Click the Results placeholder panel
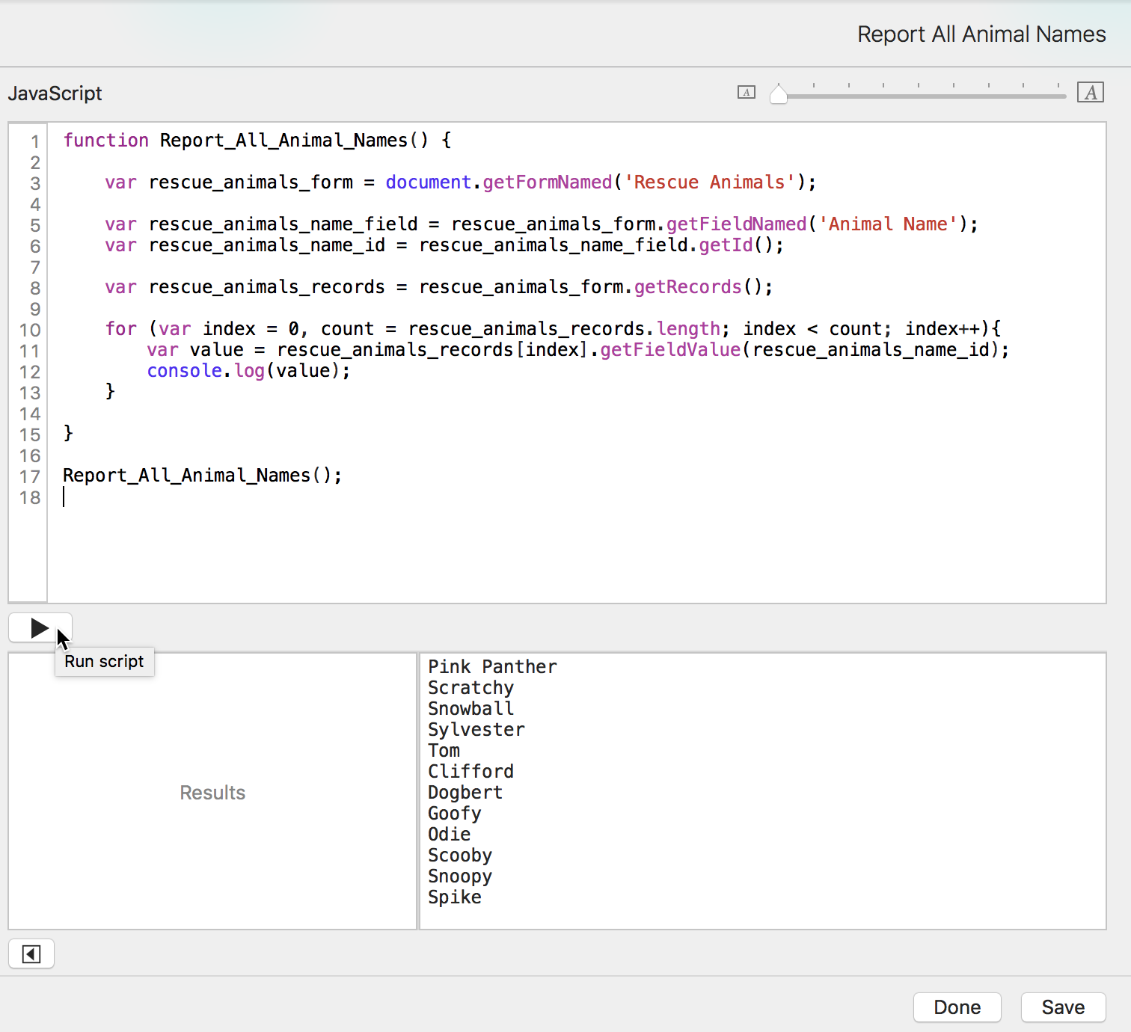 [212, 793]
